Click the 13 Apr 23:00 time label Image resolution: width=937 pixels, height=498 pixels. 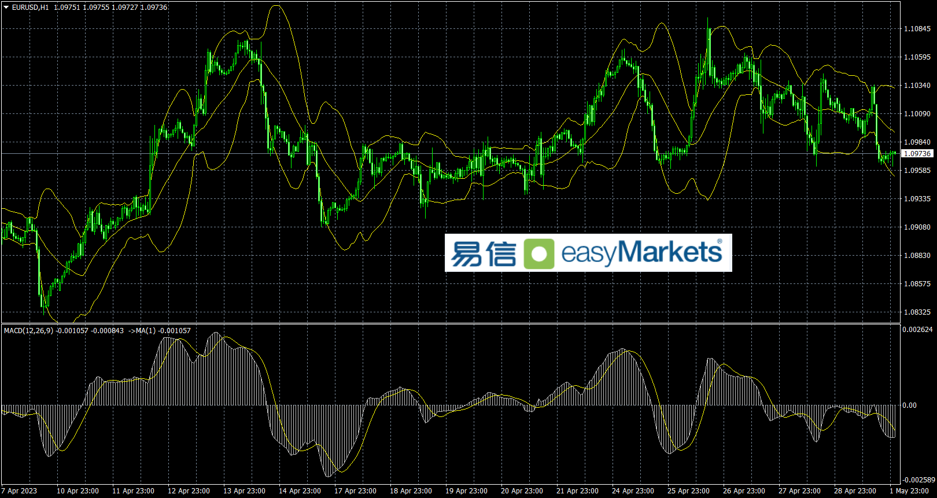click(244, 491)
